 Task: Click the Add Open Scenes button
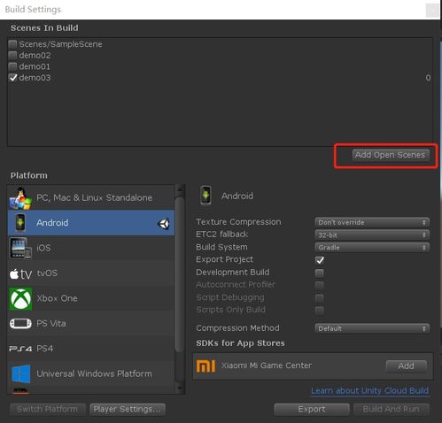390,155
